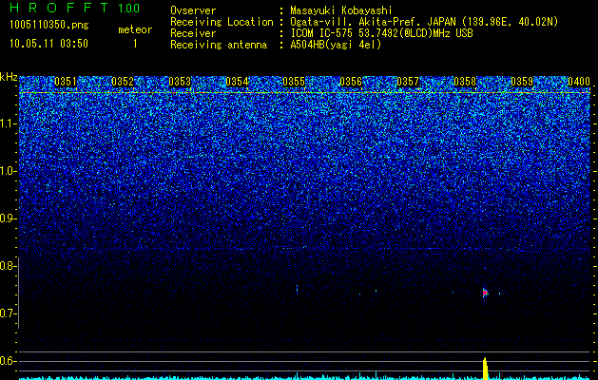Click the 0359 time marker

[522, 82]
